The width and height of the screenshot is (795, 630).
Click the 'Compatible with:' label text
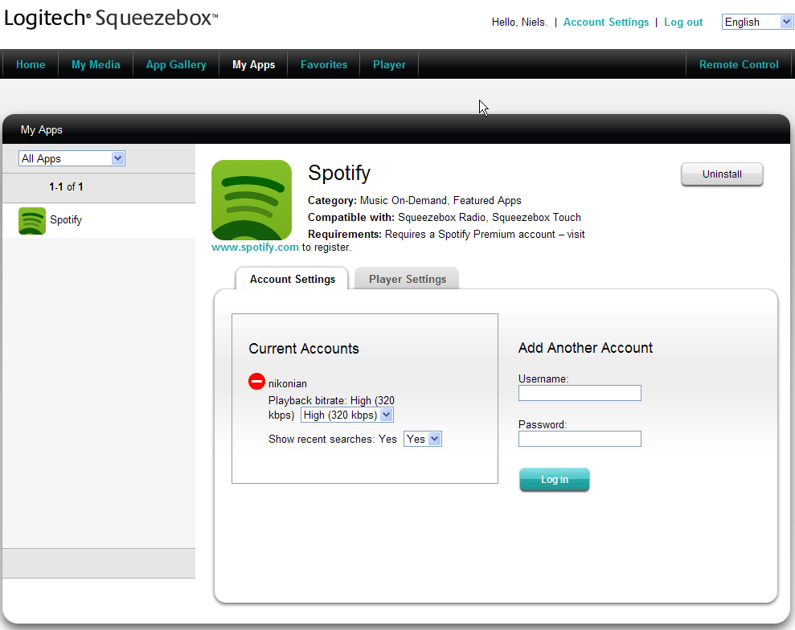pyautogui.click(x=351, y=218)
